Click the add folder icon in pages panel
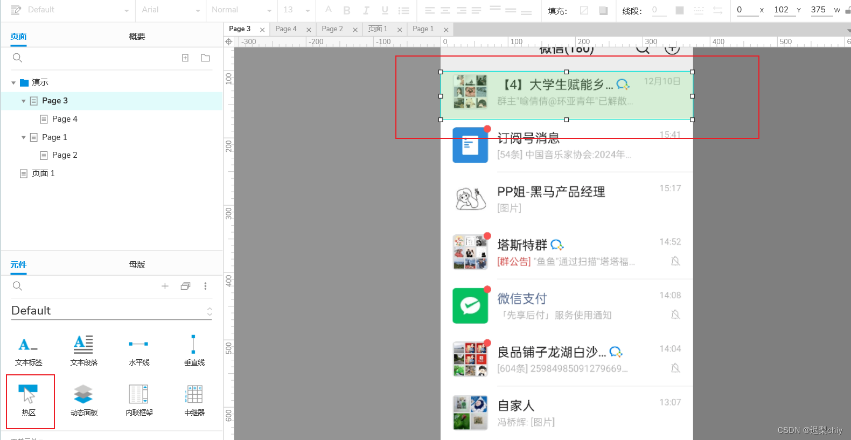 (205, 58)
